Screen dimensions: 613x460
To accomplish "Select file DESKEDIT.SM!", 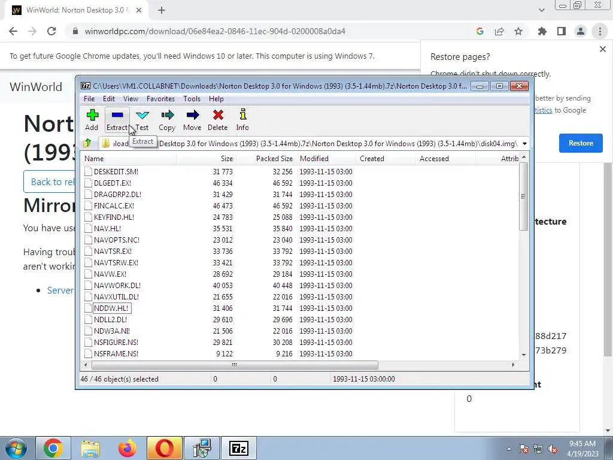I will [116, 172].
